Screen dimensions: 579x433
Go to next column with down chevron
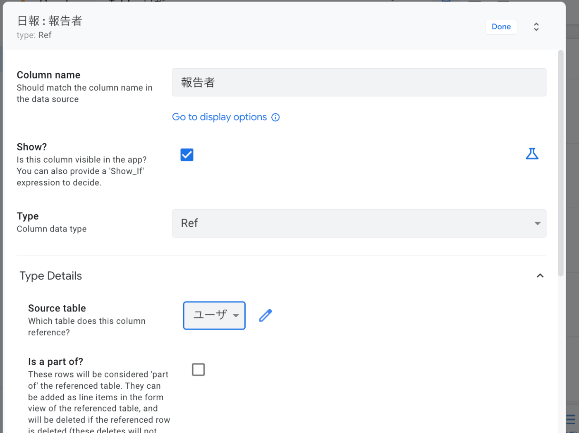click(536, 30)
